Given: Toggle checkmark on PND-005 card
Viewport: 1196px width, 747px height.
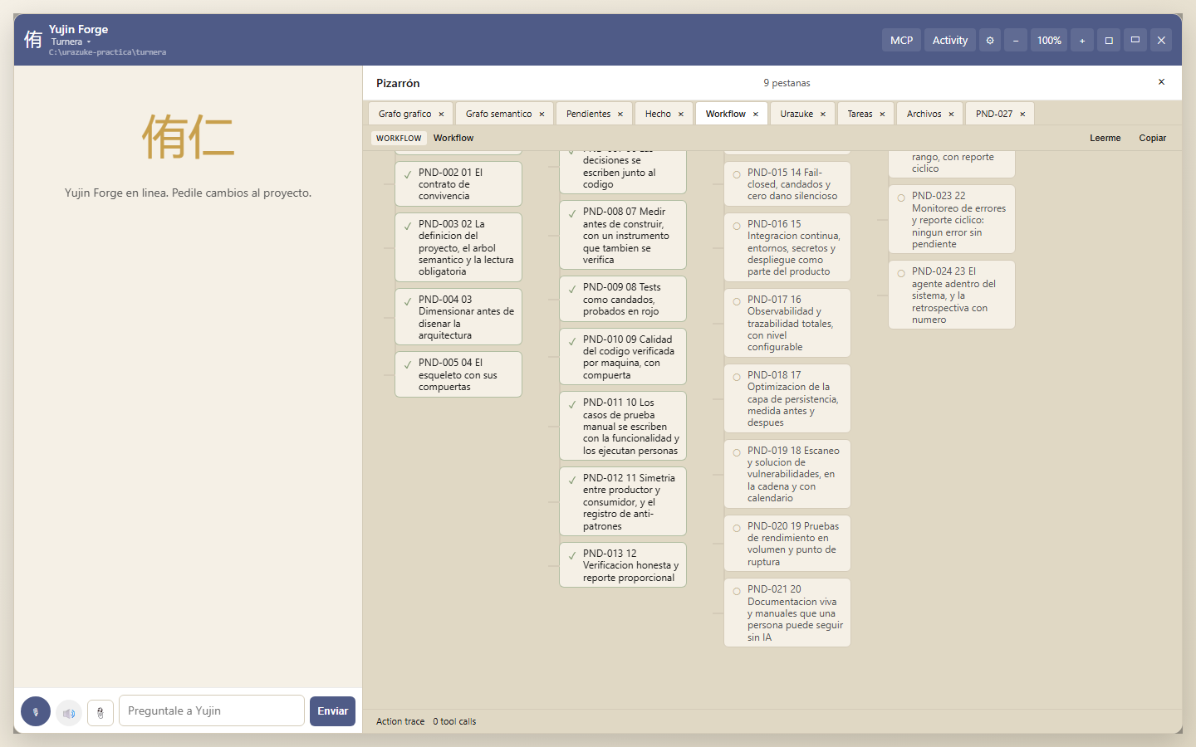Looking at the screenshot, I should 407,365.
